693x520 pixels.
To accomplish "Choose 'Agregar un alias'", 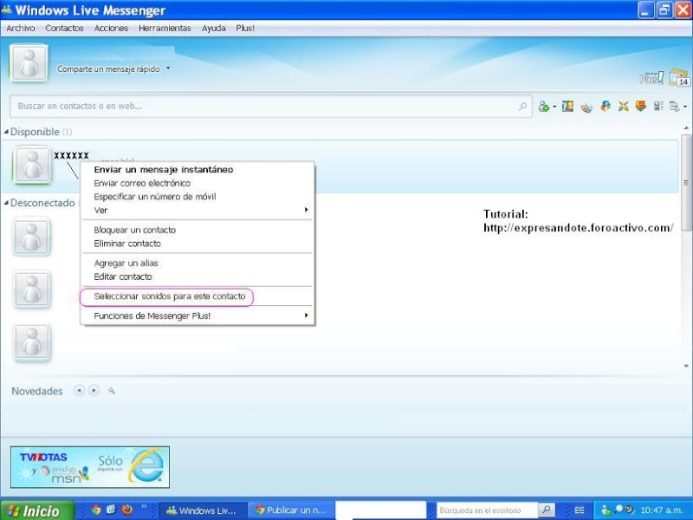I will 198,263.
